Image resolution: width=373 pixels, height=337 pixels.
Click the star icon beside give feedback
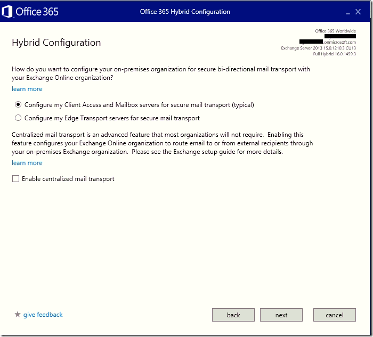tap(17, 315)
